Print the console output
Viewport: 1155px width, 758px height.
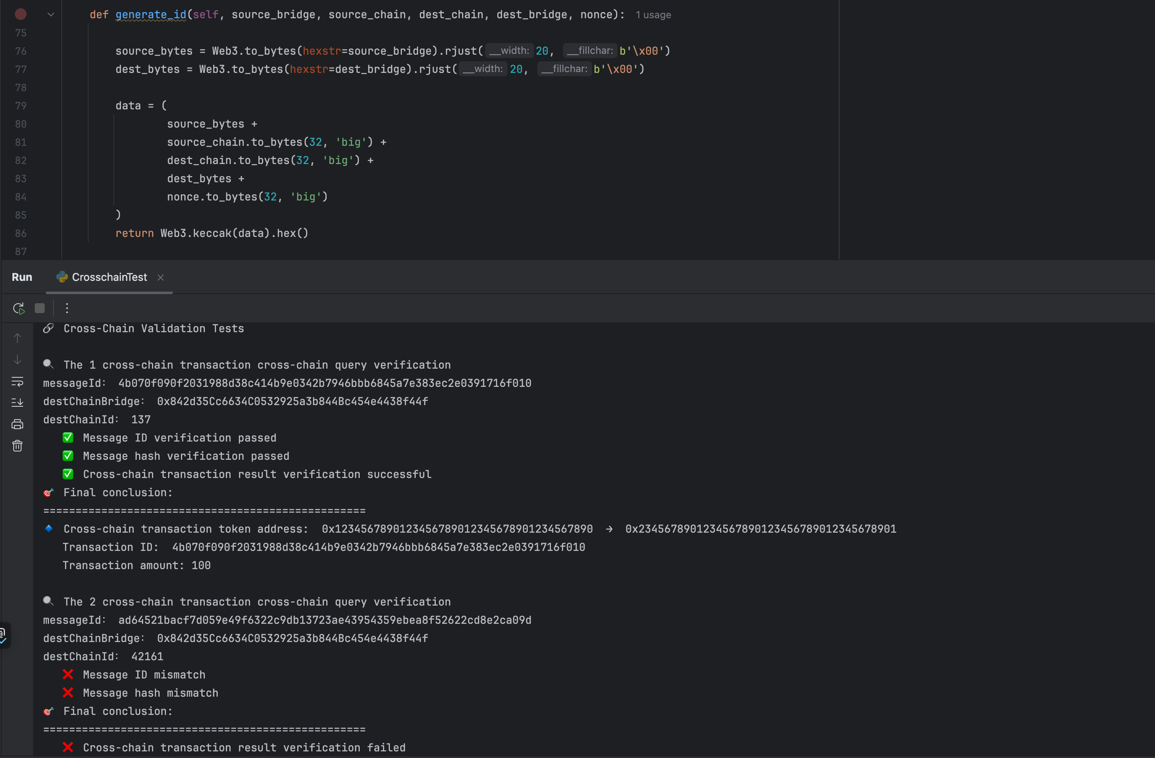(x=17, y=425)
